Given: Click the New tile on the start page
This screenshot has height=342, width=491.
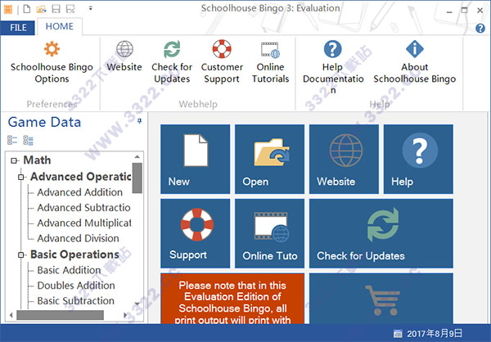Looking at the screenshot, I should tap(195, 159).
